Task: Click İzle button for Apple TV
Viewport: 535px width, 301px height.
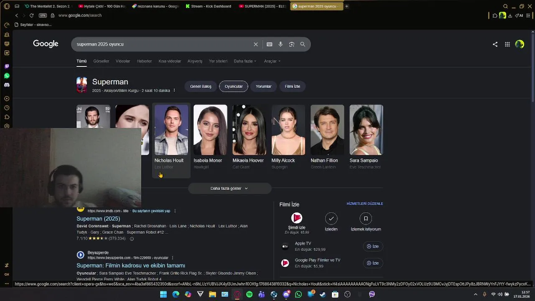Action: [373, 246]
